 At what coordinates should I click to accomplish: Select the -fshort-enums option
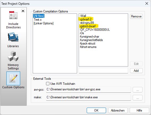coord(88,47)
